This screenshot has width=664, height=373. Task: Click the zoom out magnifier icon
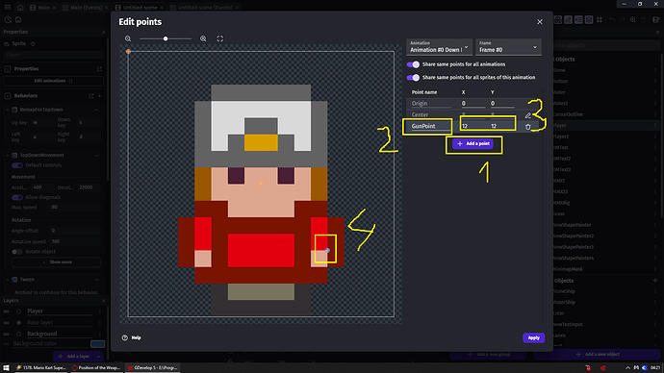pyautogui.click(x=128, y=38)
